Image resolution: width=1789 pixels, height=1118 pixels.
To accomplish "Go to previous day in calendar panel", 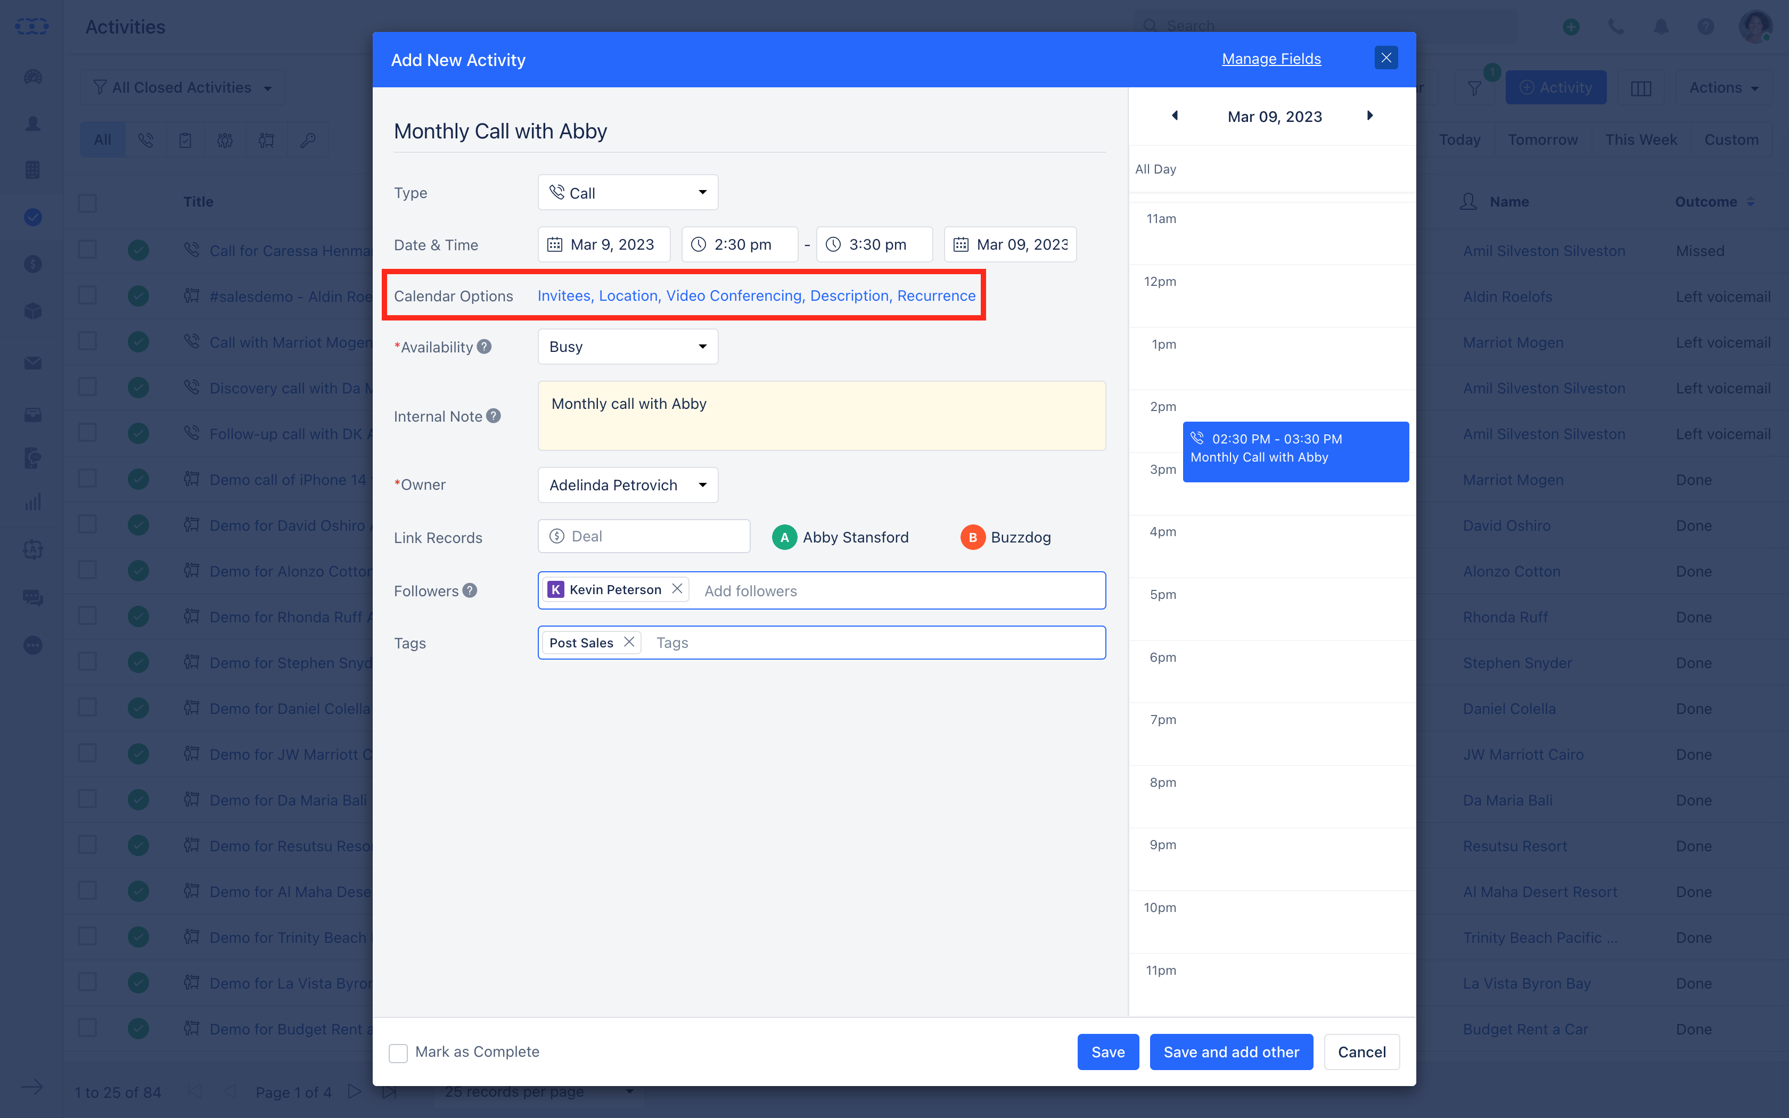I will point(1175,116).
